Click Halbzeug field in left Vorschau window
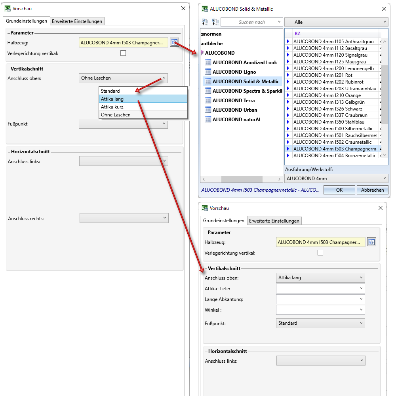Screen dimensions: 396x396 123,42
